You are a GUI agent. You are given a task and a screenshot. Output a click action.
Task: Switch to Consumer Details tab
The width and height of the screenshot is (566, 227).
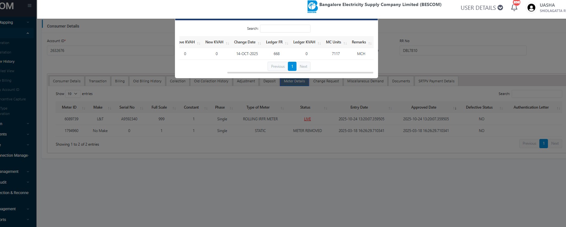pos(67,81)
